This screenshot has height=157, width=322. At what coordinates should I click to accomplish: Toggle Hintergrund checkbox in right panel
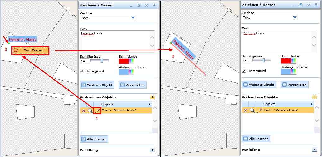point(244,71)
